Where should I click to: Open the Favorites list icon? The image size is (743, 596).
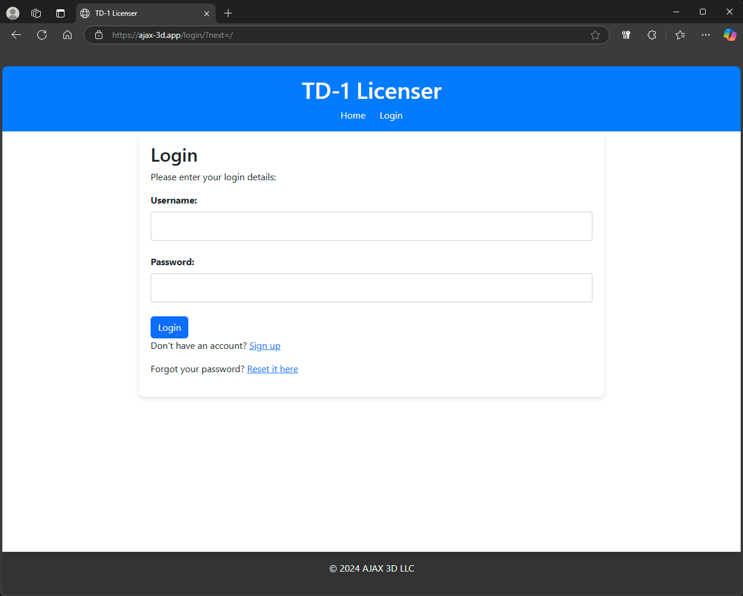coord(680,35)
